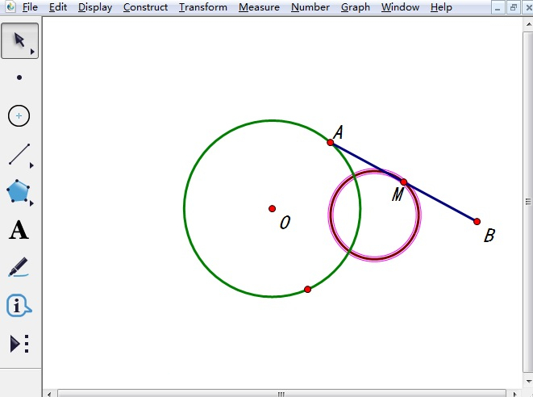The width and height of the screenshot is (533, 397).
Task: Open the Measure menu
Action: [x=259, y=7]
